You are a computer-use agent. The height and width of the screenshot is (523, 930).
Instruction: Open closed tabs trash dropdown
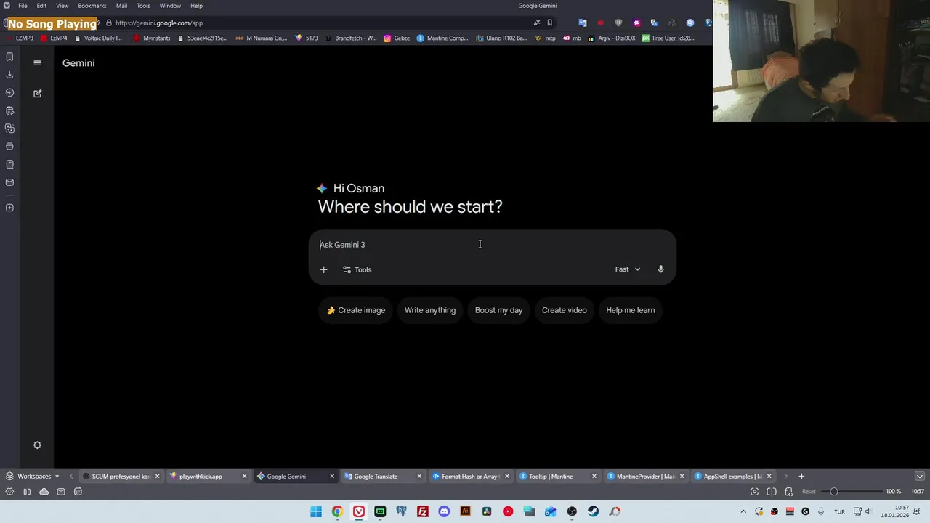[920, 477]
